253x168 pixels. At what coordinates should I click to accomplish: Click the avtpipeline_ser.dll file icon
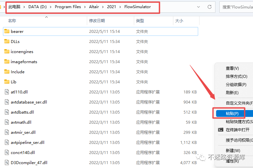point(7,142)
